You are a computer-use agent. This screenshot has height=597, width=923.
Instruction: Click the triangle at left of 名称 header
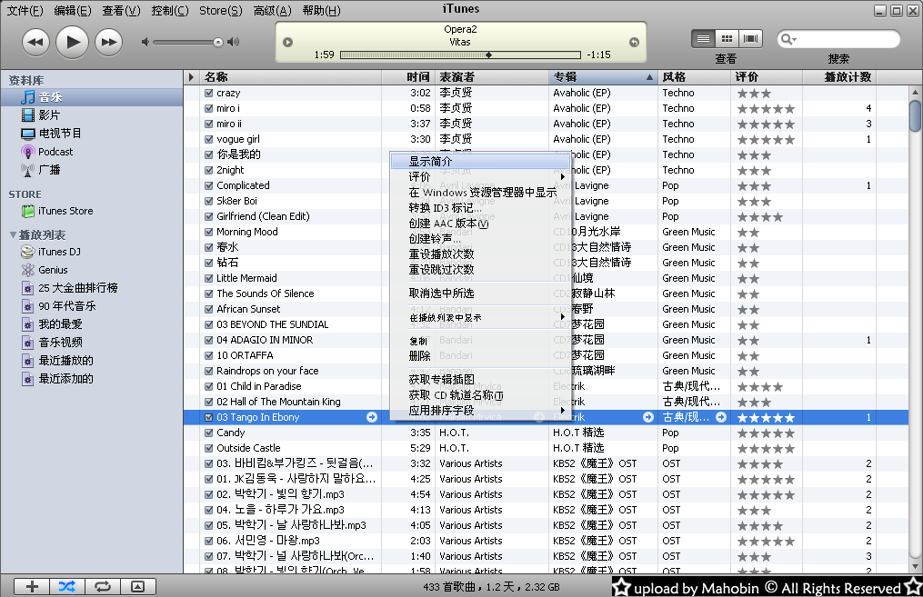pos(191,77)
